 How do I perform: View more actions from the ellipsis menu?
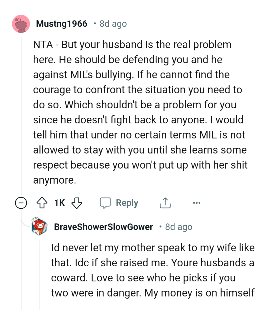(196, 203)
